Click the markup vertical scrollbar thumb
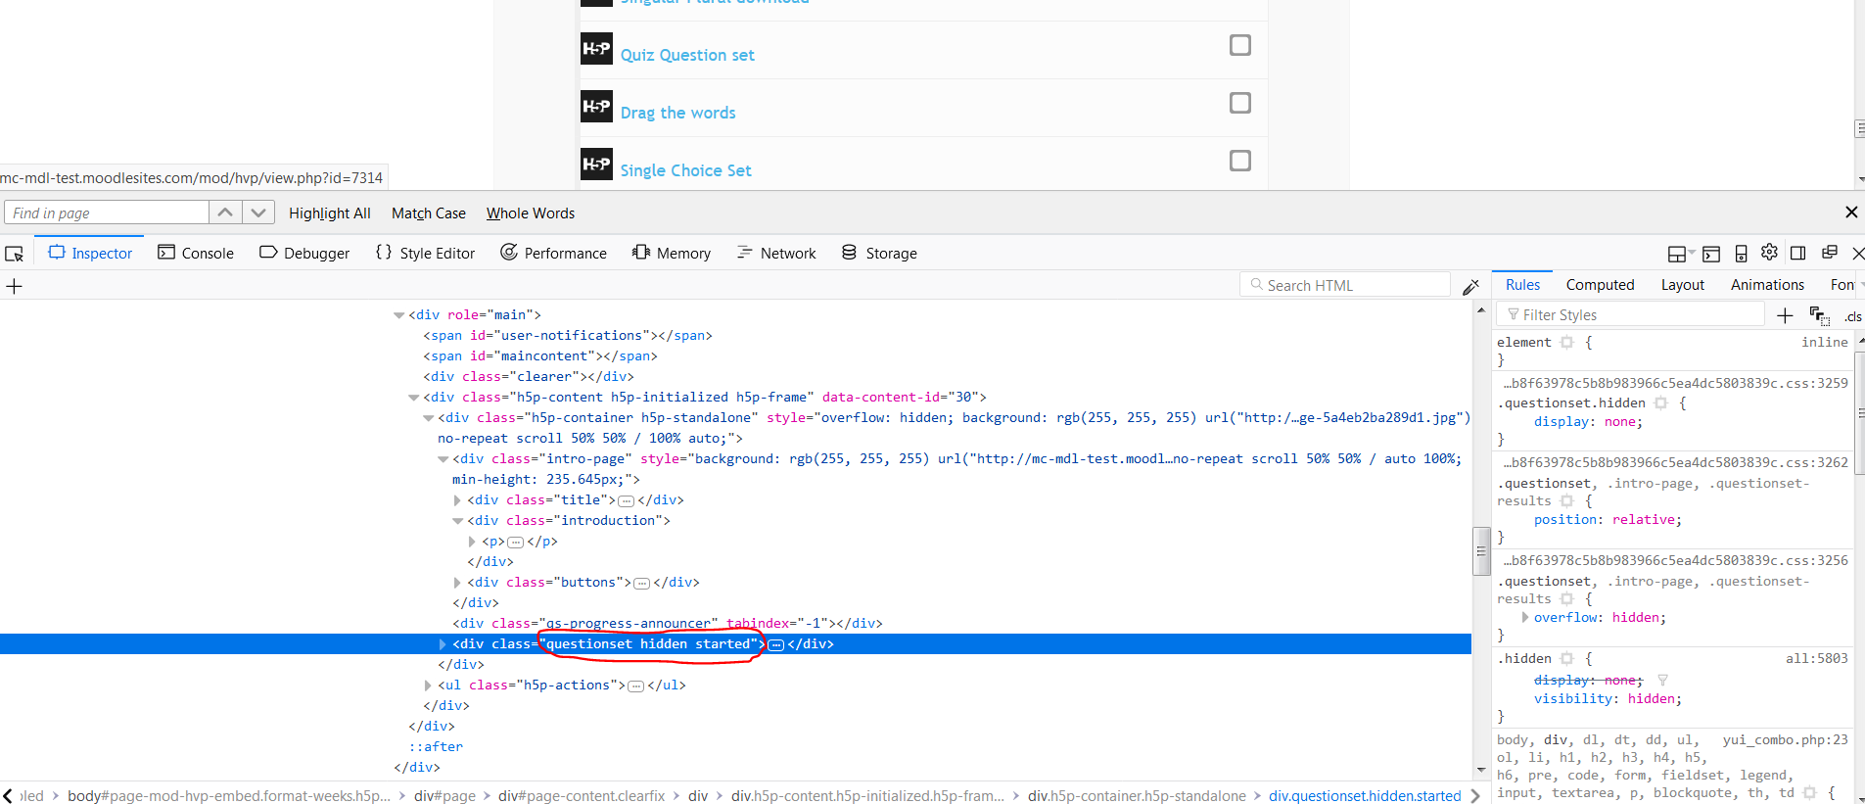Viewport: 1865px width, 804px height. click(x=1480, y=550)
